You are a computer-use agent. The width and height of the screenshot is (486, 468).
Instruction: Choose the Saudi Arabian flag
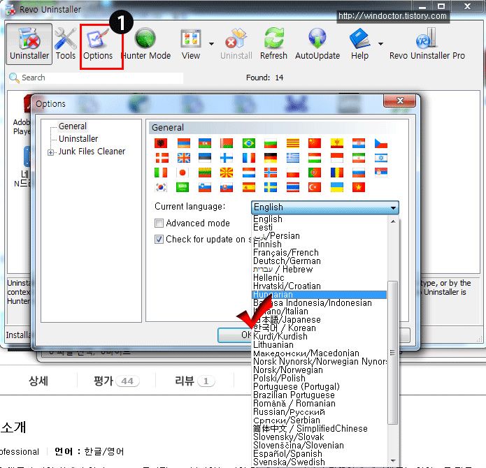183,187
